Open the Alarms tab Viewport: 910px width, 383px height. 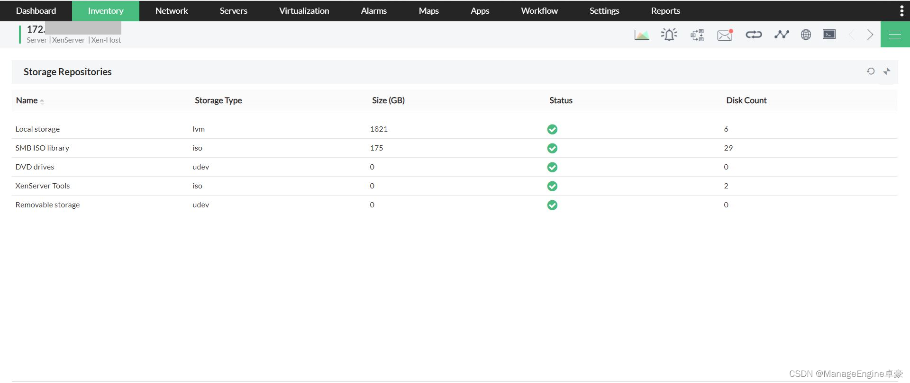tap(374, 11)
